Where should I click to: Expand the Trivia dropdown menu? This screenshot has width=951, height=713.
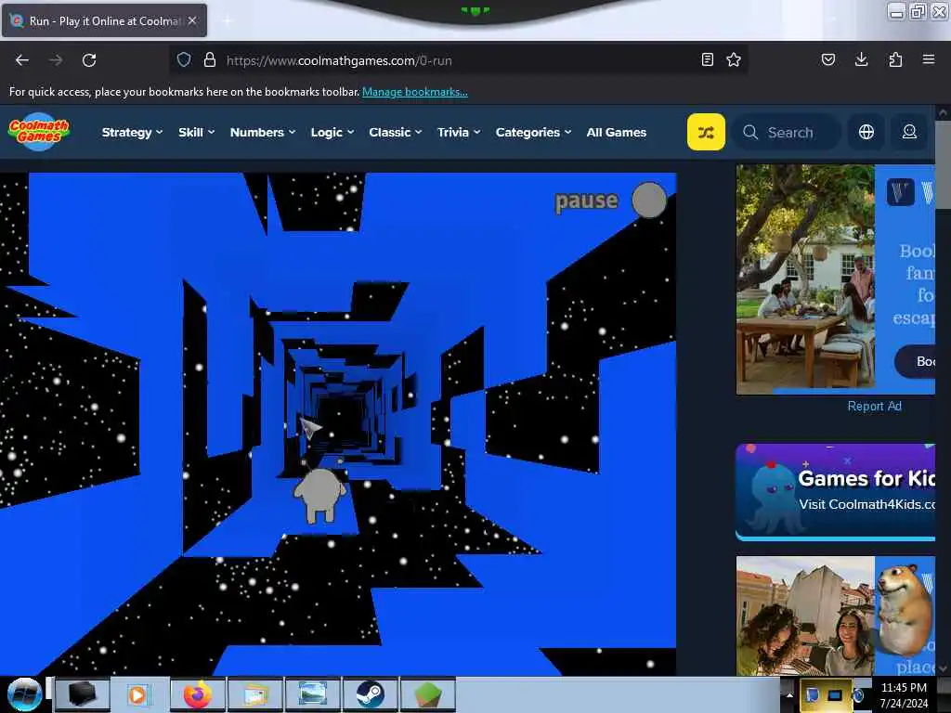tap(459, 132)
